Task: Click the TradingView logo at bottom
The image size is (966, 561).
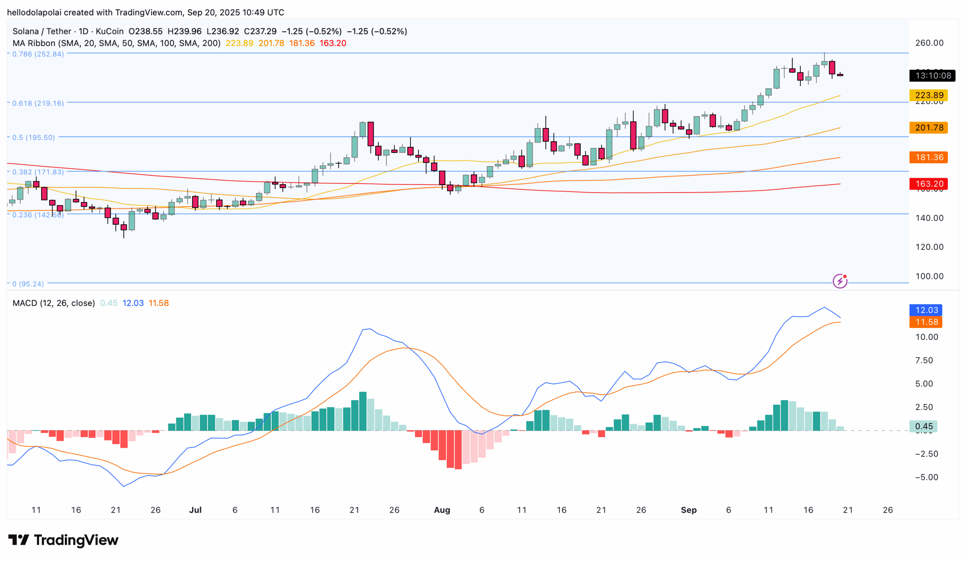Action: pyautogui.click(x=63, y=540)
